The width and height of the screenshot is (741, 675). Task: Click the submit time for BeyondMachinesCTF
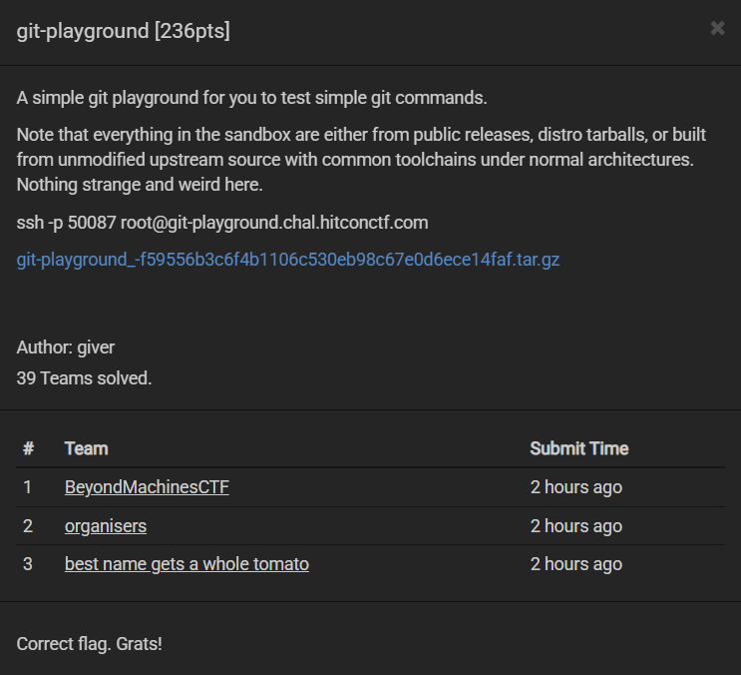[575, 487]
